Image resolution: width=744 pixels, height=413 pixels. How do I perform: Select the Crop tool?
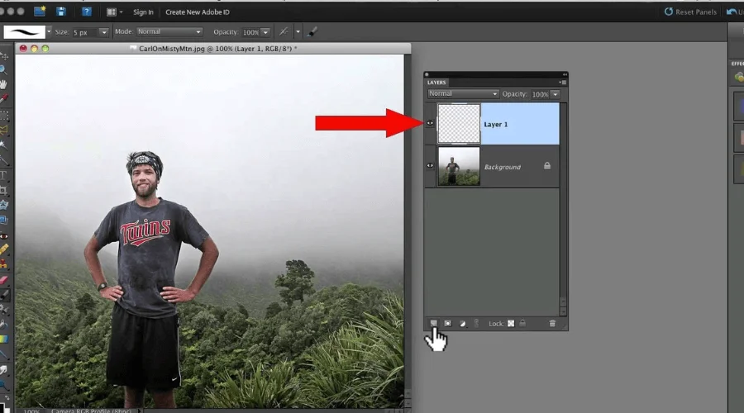pos(4,190)
